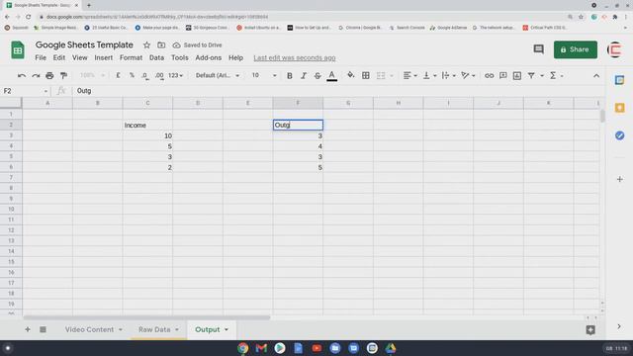Open the Add-ons menu
The height and width of the screenshot is (356, 633).
point(209,57)
